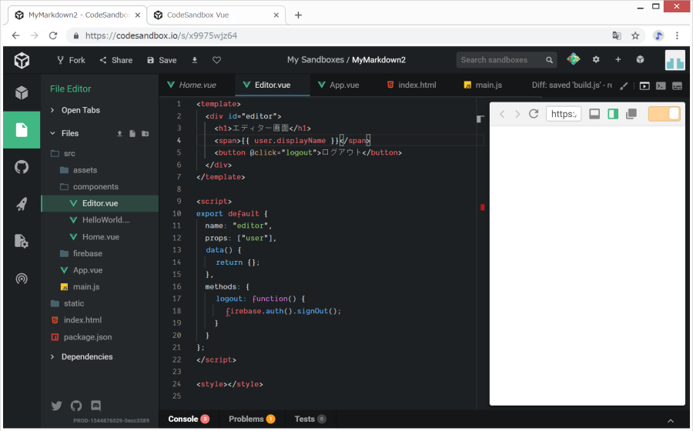Toggle the green split-view preview layout

(x=613, y=114)
